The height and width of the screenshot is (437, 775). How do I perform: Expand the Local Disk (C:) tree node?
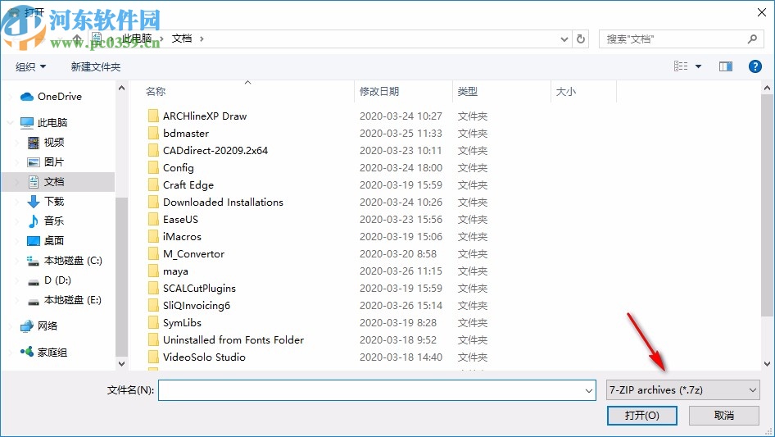pos(18,261)
